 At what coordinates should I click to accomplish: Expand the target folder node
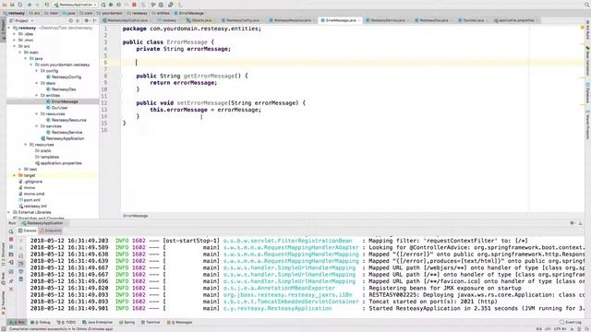click(15, 175)
